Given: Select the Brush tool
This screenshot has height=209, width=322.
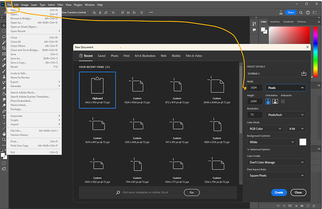Looking at the screenshot, I should [x=4, y=71].
